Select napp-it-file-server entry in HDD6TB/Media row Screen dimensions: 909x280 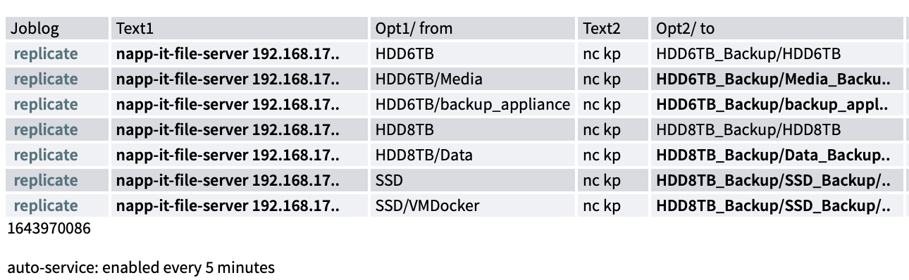tap(228, 79)
